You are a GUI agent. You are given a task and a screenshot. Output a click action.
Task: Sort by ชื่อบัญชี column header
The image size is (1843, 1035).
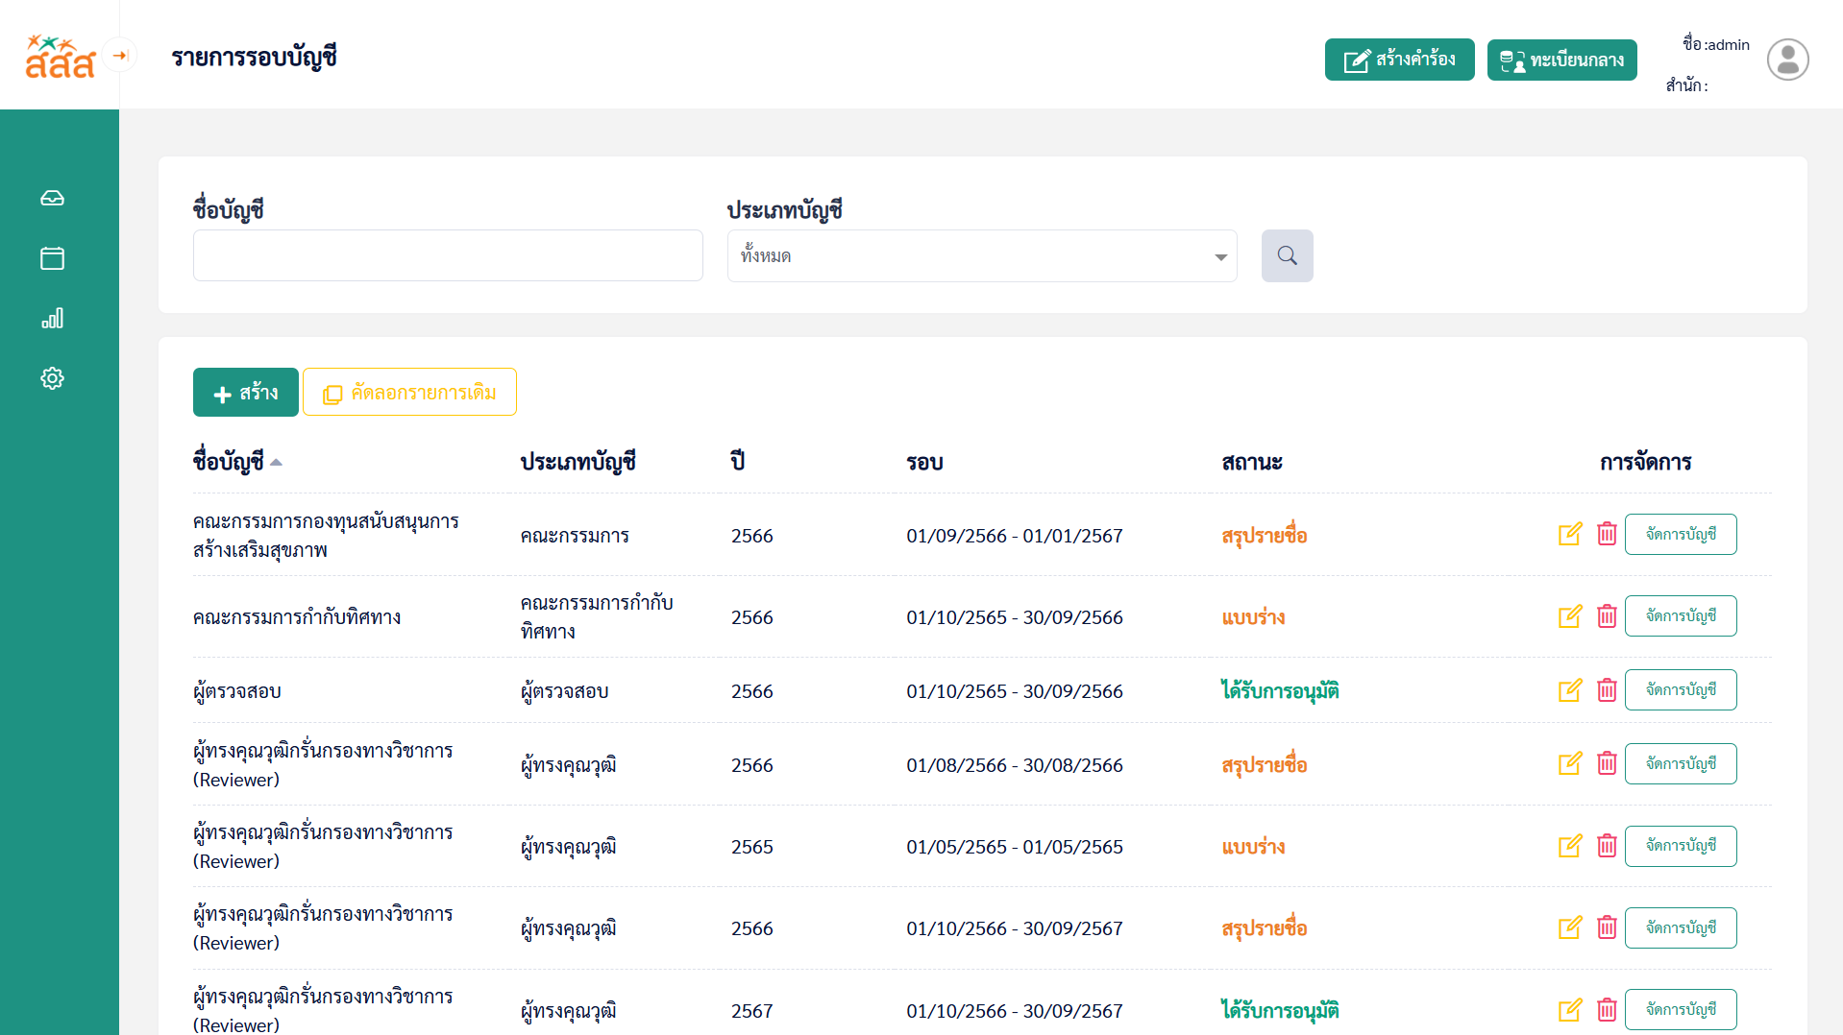tap(229, 462)
